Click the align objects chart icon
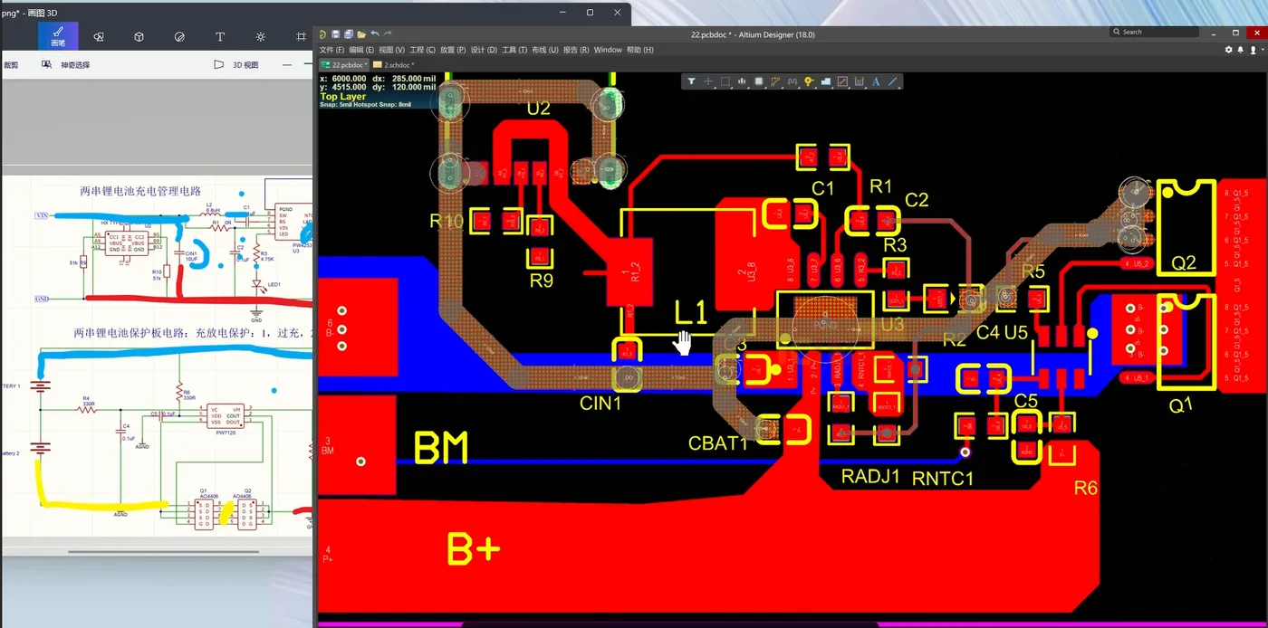Screen dimensions: 1268x628 click(742, 81)
